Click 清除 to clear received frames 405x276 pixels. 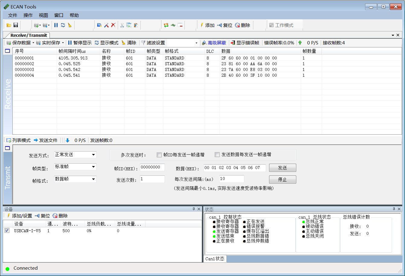(x=129, y=43)
